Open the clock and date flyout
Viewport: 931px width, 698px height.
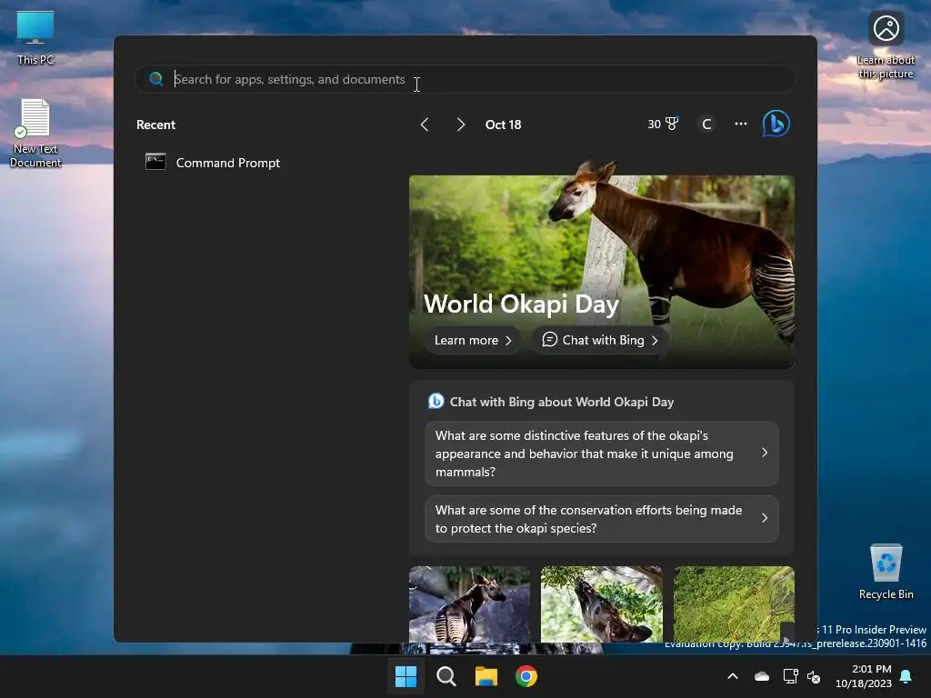864,676
